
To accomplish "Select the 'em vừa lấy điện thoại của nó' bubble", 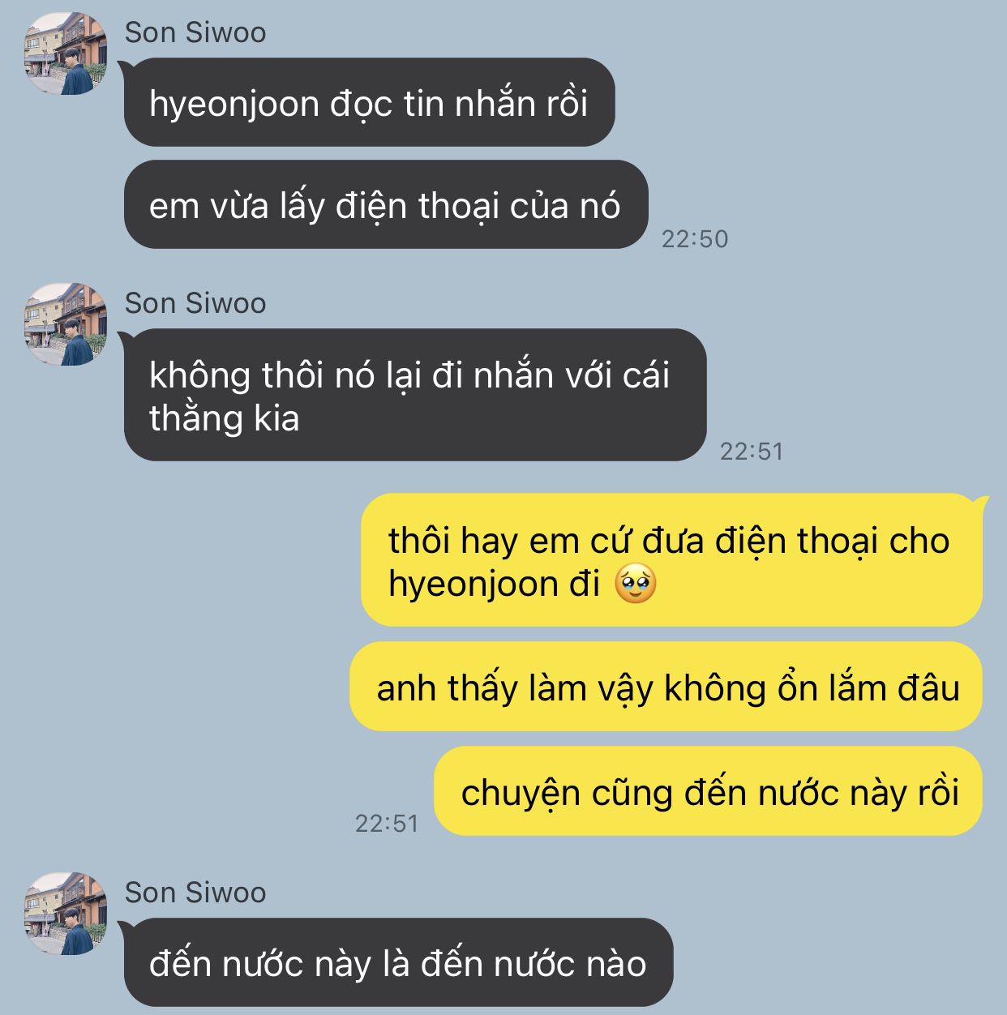I will coord(386,205).
